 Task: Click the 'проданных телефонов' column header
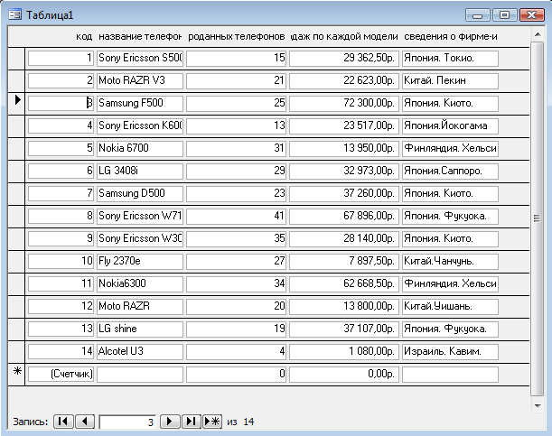236,37
